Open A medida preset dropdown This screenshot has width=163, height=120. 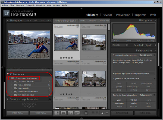click(x=120, y=45)
